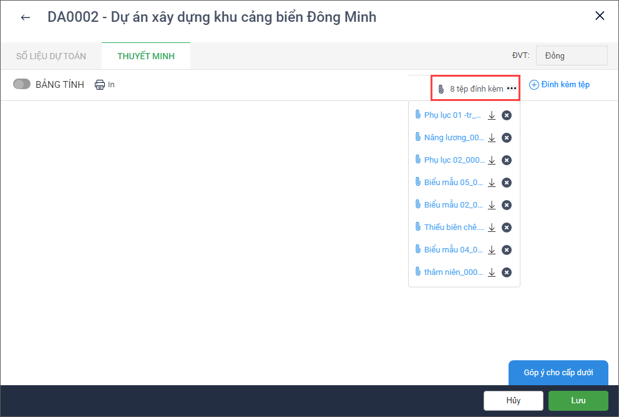The width and height of the screenshot is (619, 417).
Task: Download the Biểu mẫu 04 file
Action: click(492, 250)
